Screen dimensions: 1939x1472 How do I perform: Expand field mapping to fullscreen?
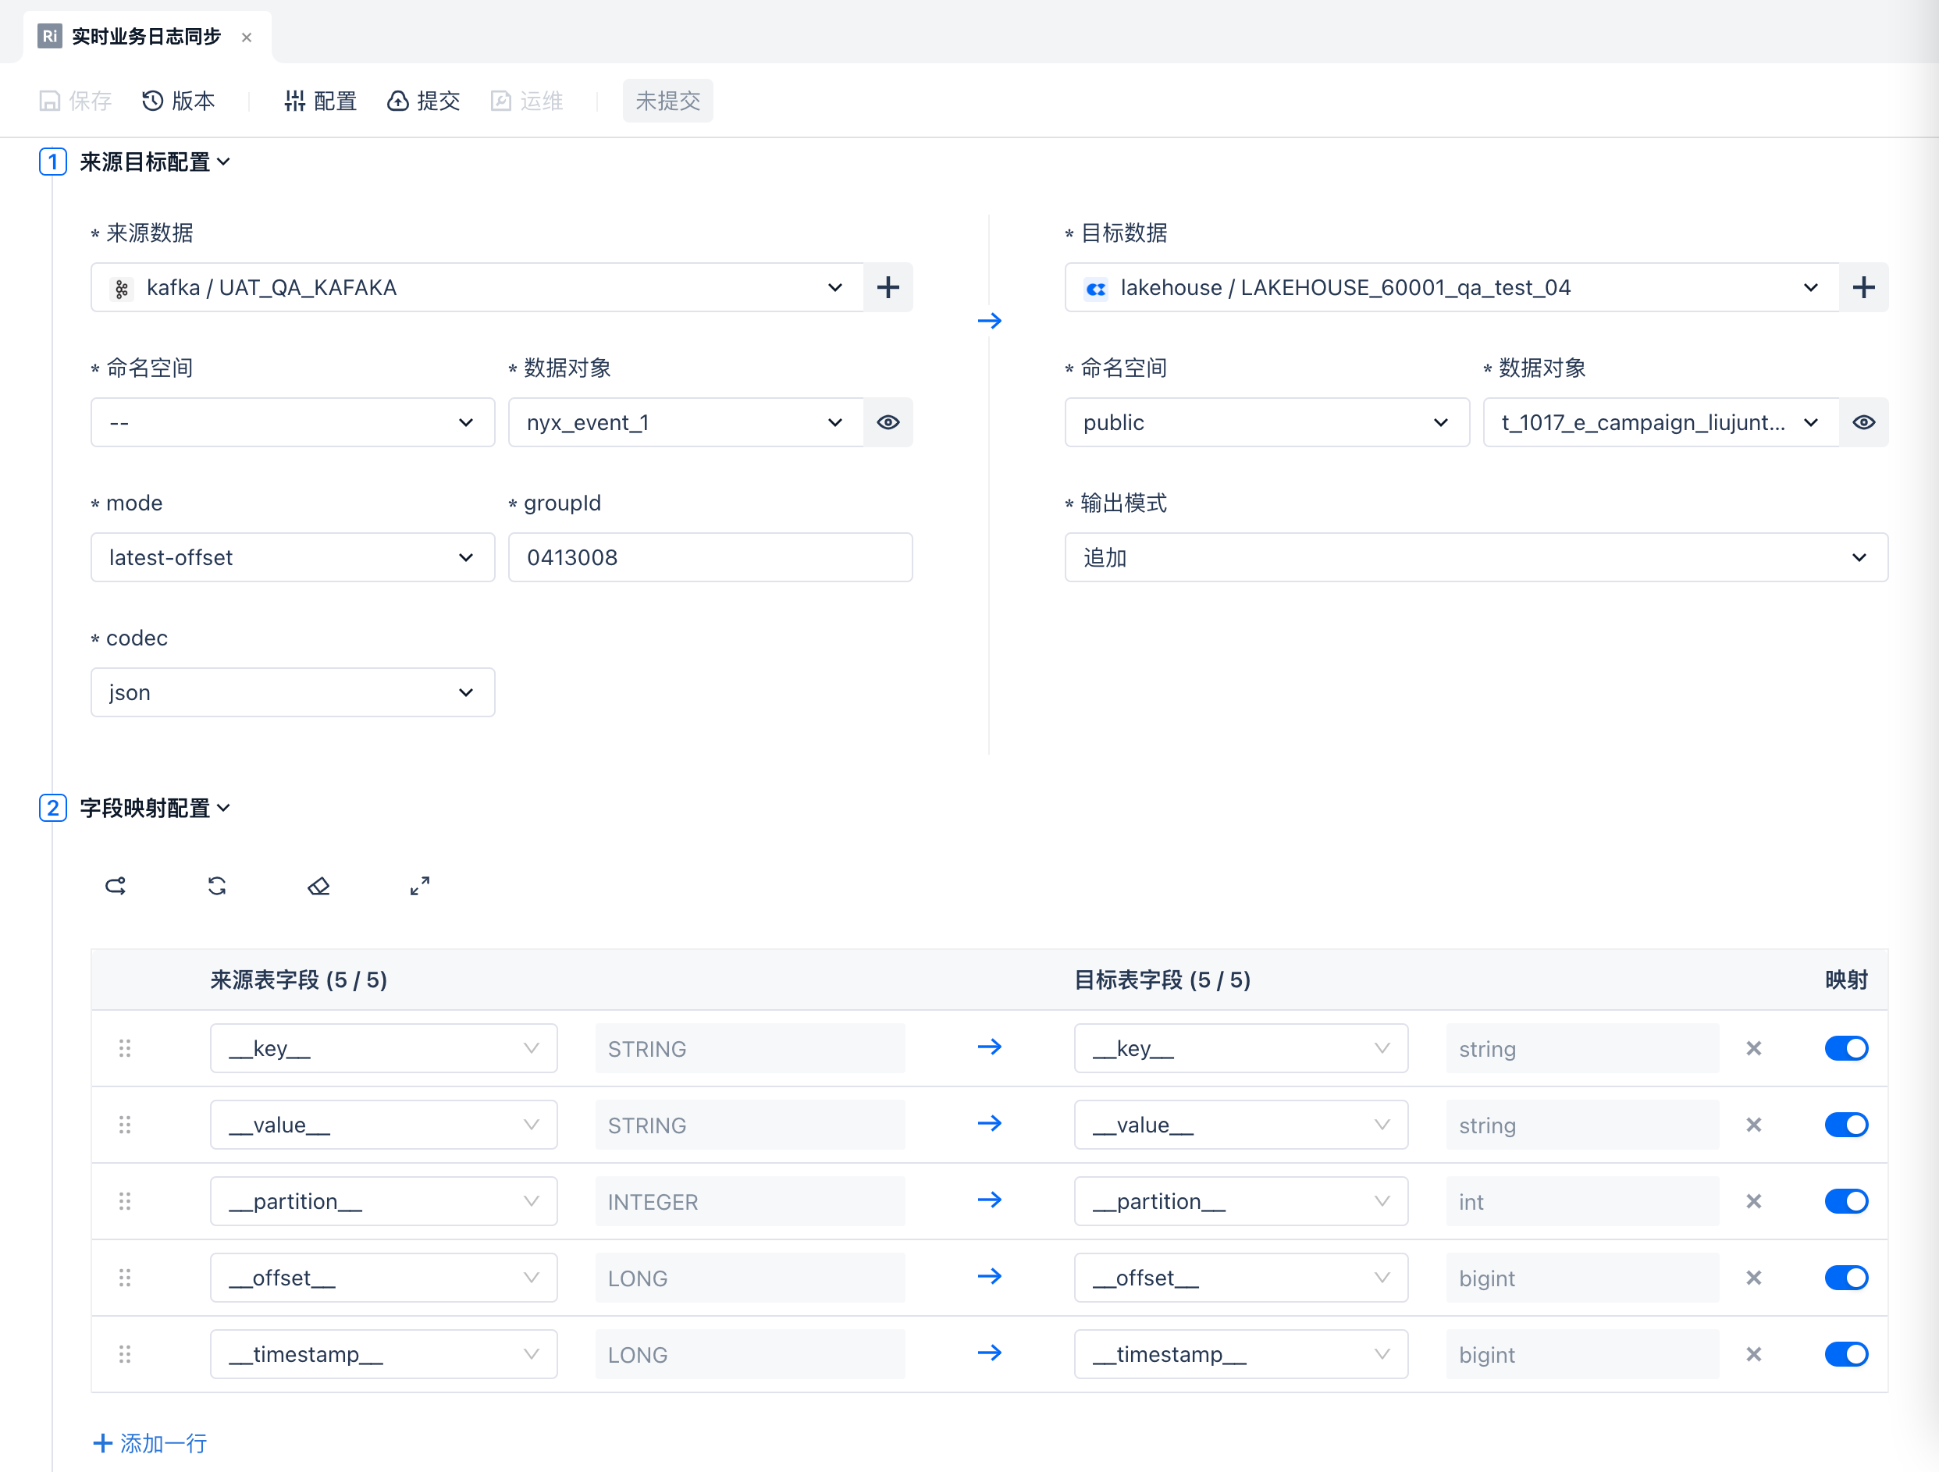(x=420, y=886)
